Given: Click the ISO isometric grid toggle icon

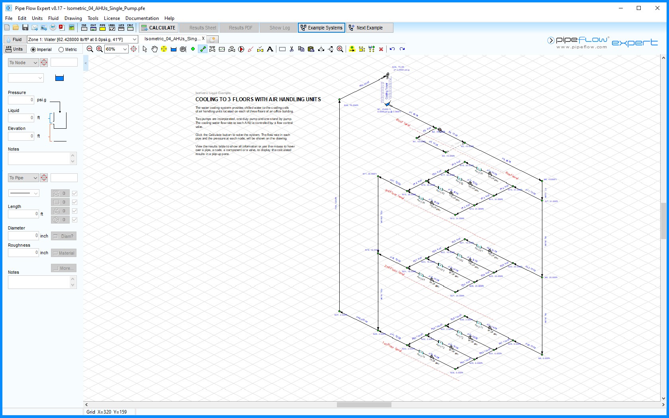Looking at the screenshot, I should [x=84, y=27].
